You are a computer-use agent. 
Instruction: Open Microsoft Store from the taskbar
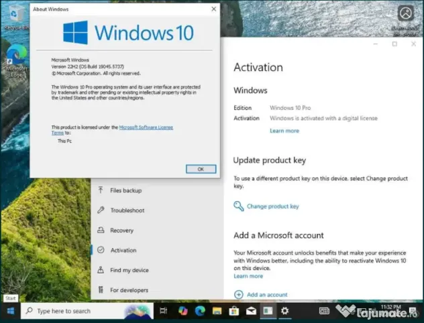[234, 311]
